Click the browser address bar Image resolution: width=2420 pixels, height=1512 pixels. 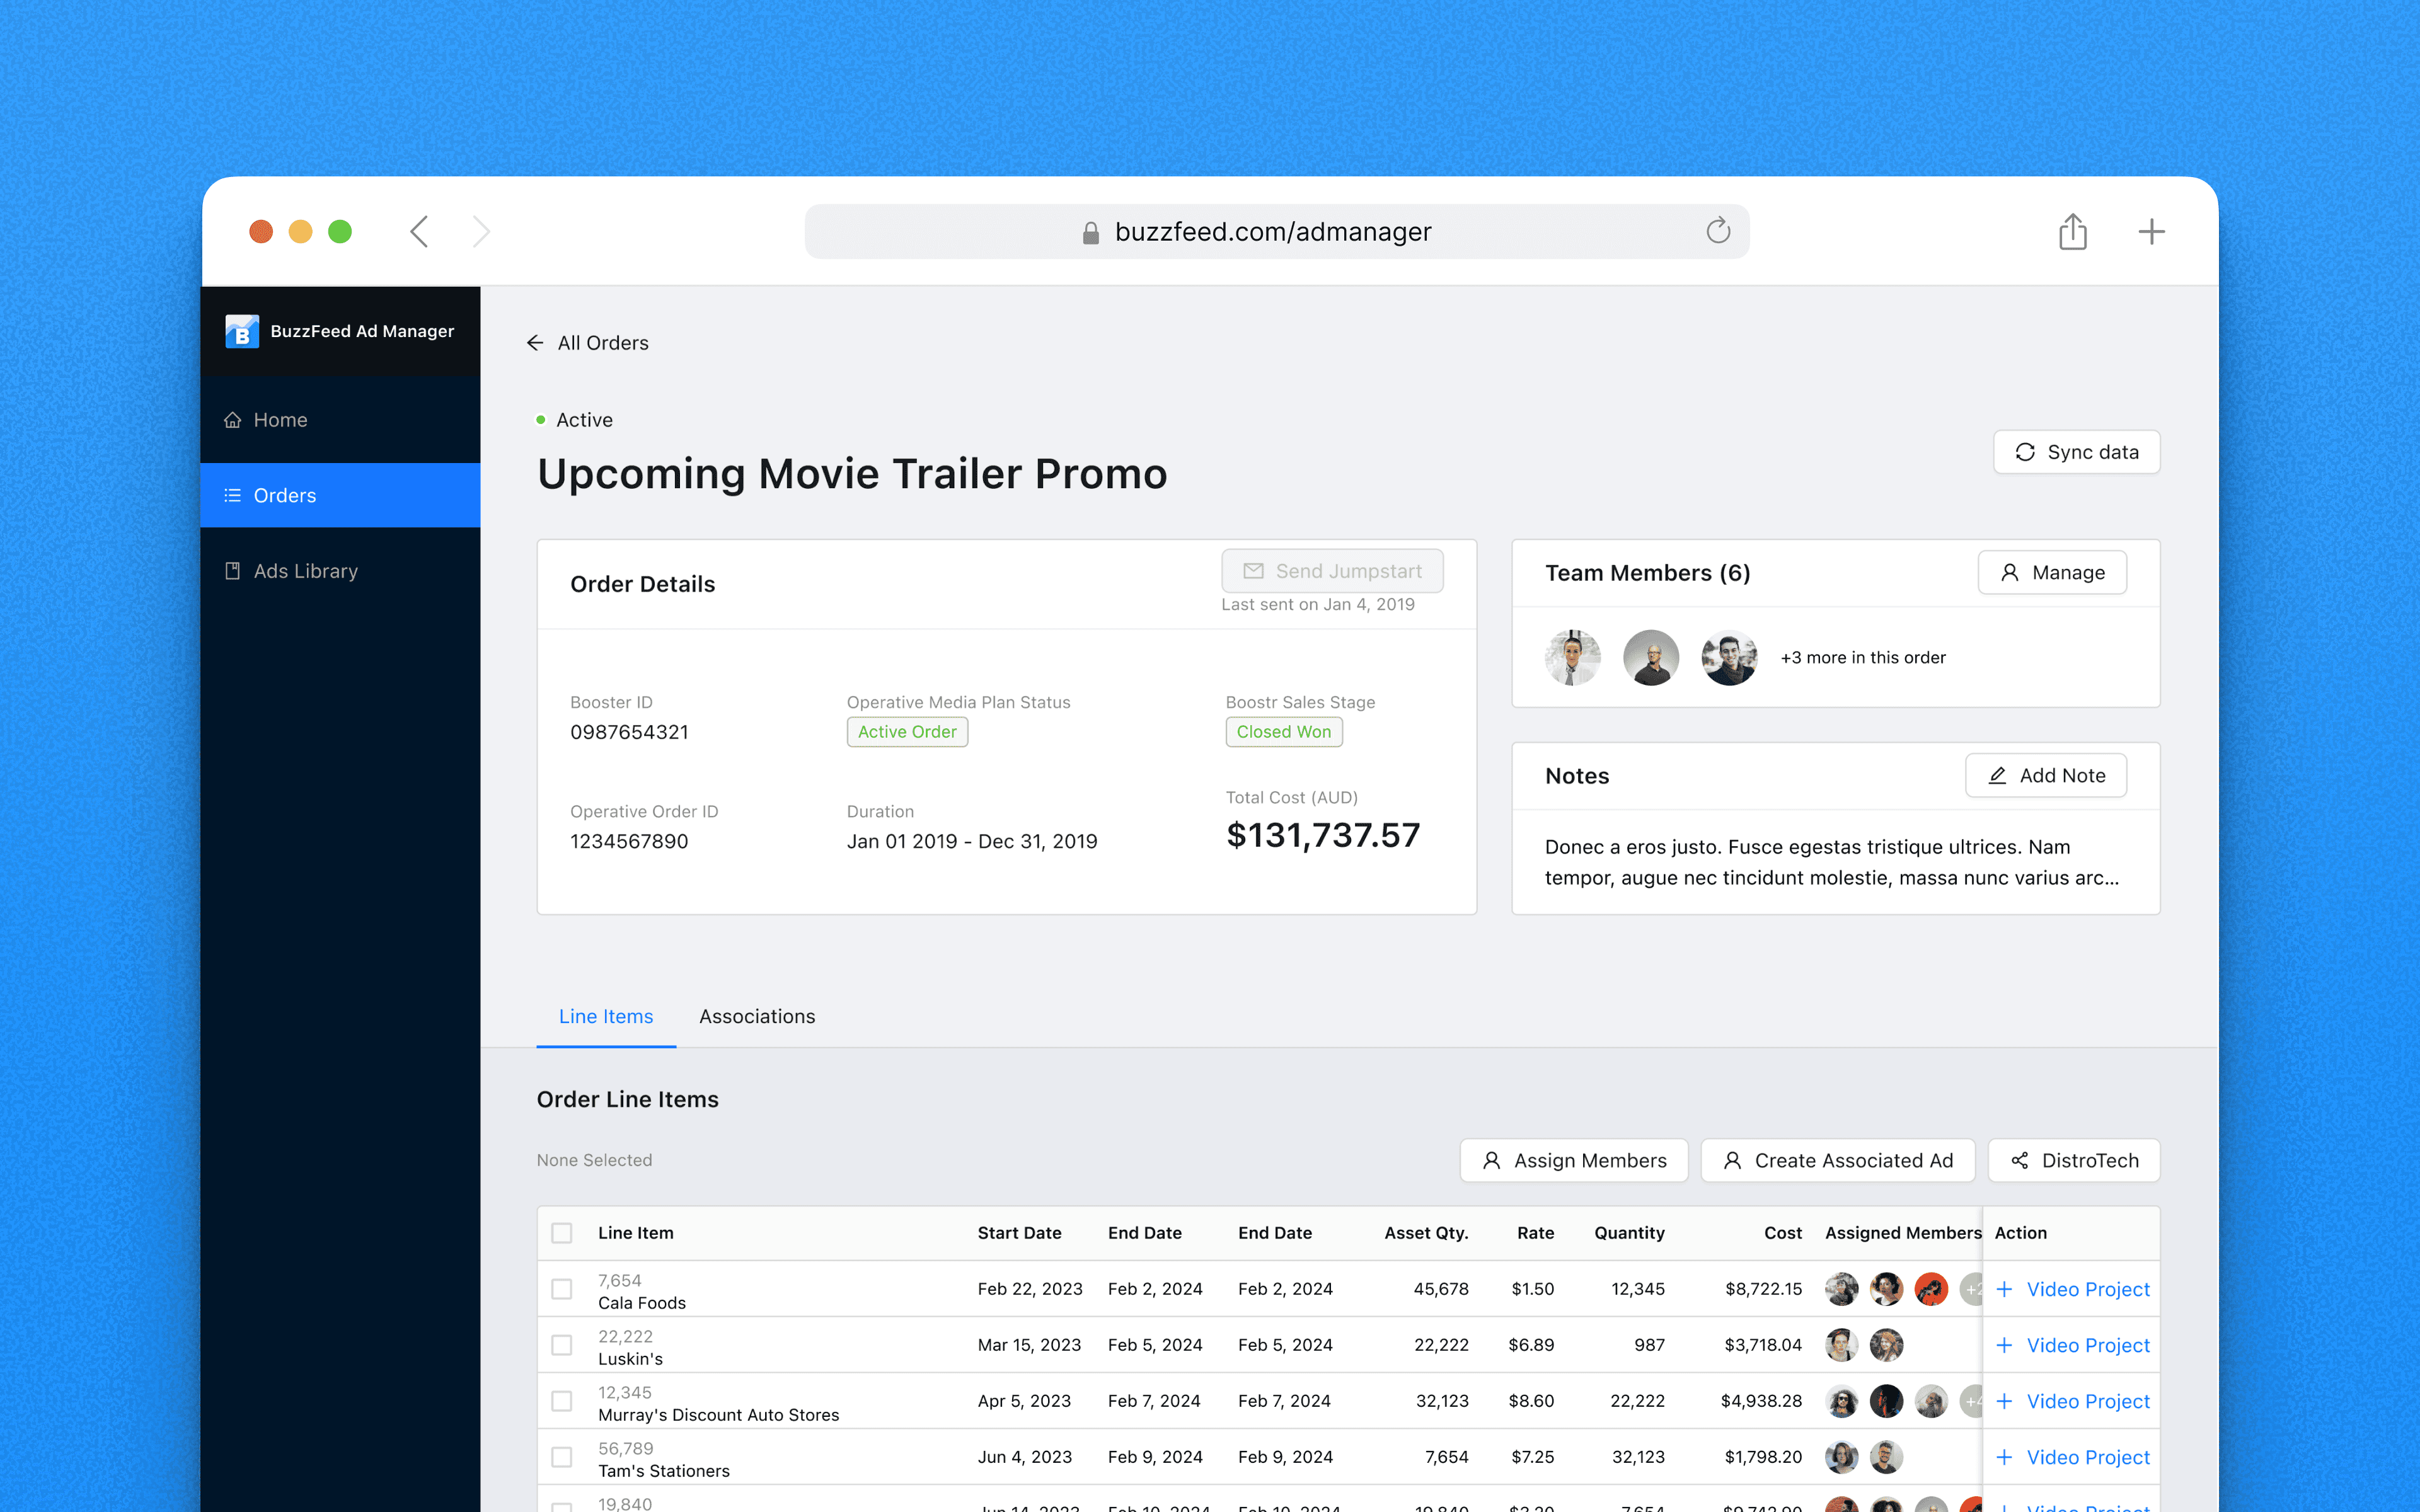point(1272,232)
